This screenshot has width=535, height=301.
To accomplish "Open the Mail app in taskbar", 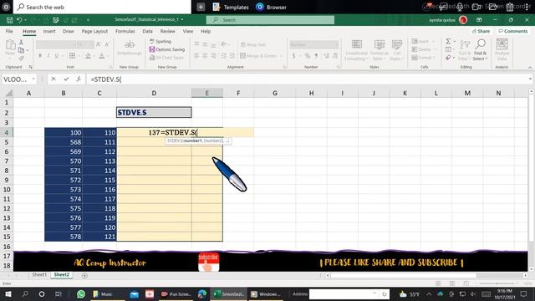I will pyautogui.click(x=134, y=293).
